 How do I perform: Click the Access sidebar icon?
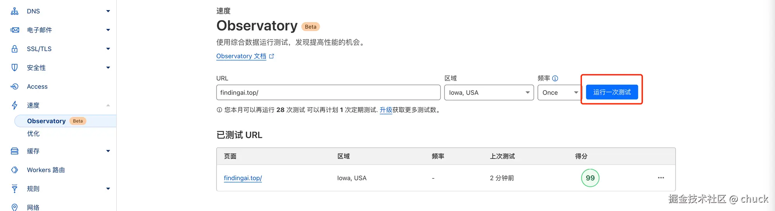14,86
